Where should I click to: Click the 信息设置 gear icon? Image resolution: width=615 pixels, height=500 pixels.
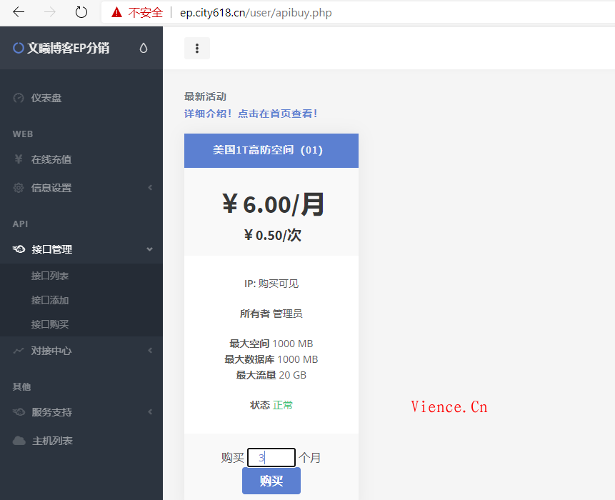(17, 187)
